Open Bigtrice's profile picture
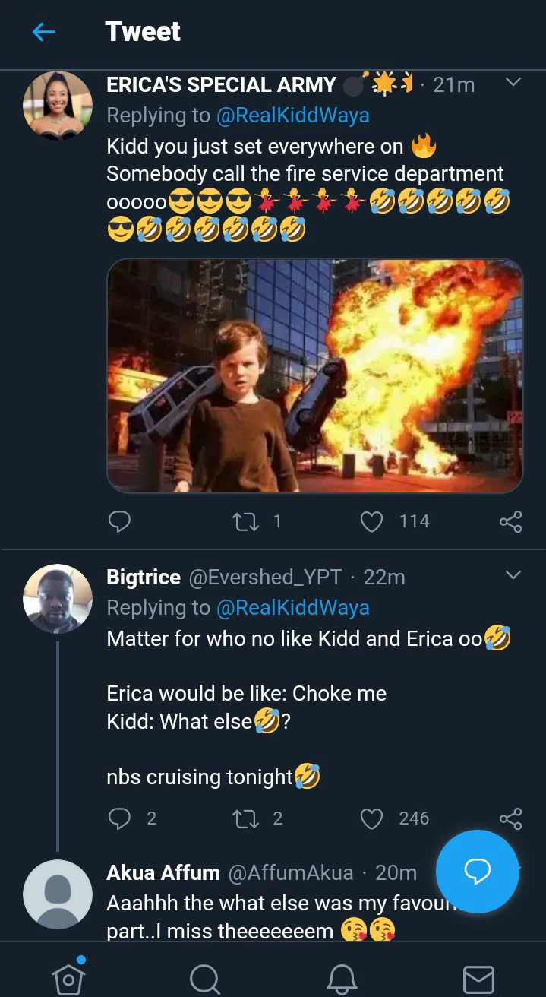The width and height of the screenshot is (546, 997). pyautogui.click(x=58, y=599)
